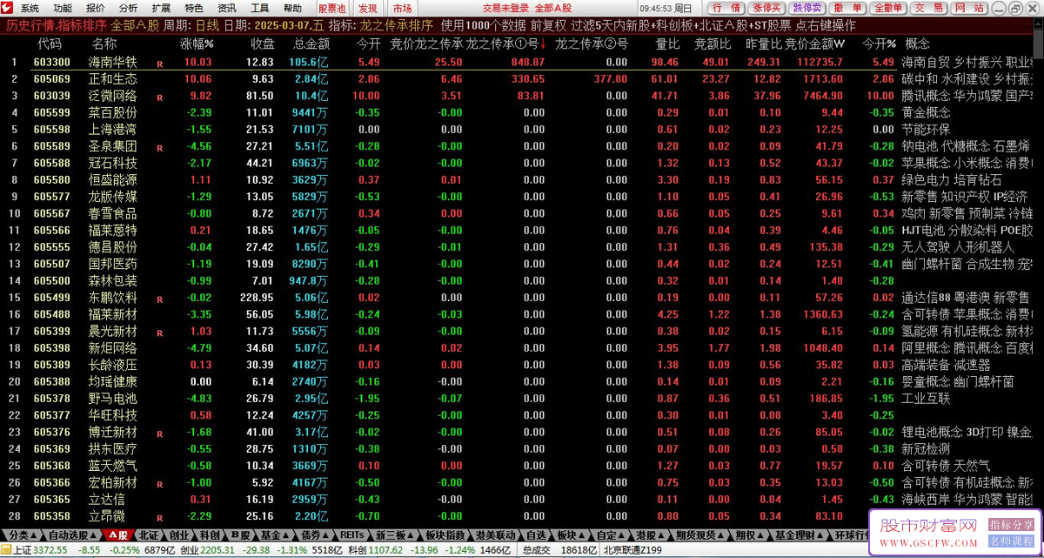Click the 涨停买 button

coord(766,8)
